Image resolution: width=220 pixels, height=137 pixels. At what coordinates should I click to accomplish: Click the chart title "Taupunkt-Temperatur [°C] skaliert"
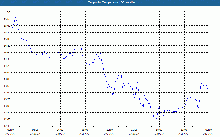point(112,2)
